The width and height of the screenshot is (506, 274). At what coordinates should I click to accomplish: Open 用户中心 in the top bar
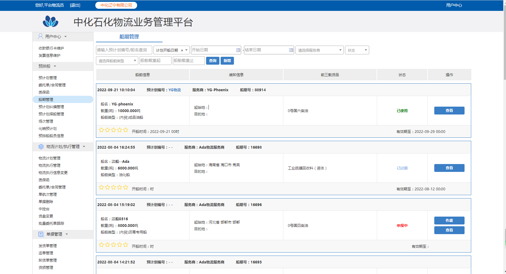coord(454,5)
